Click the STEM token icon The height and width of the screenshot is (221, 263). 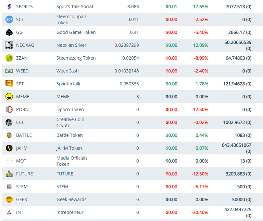tap(9, 187)
